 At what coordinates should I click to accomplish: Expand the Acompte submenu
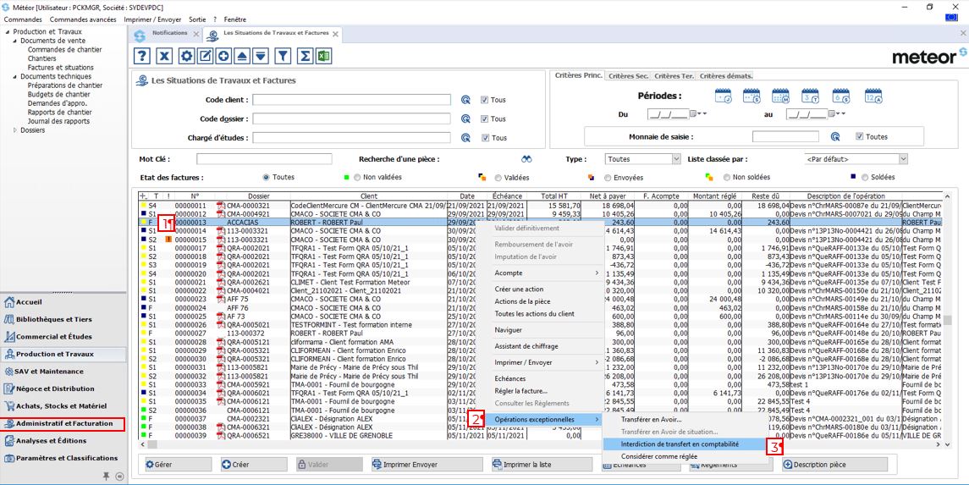coord(546,273)
